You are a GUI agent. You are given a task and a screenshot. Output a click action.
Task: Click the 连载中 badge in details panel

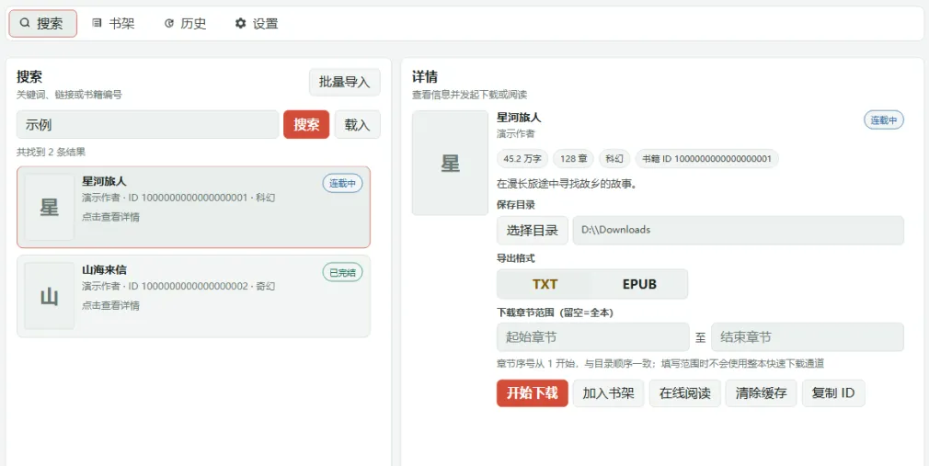pyautogui.click(x=883, y=120)
